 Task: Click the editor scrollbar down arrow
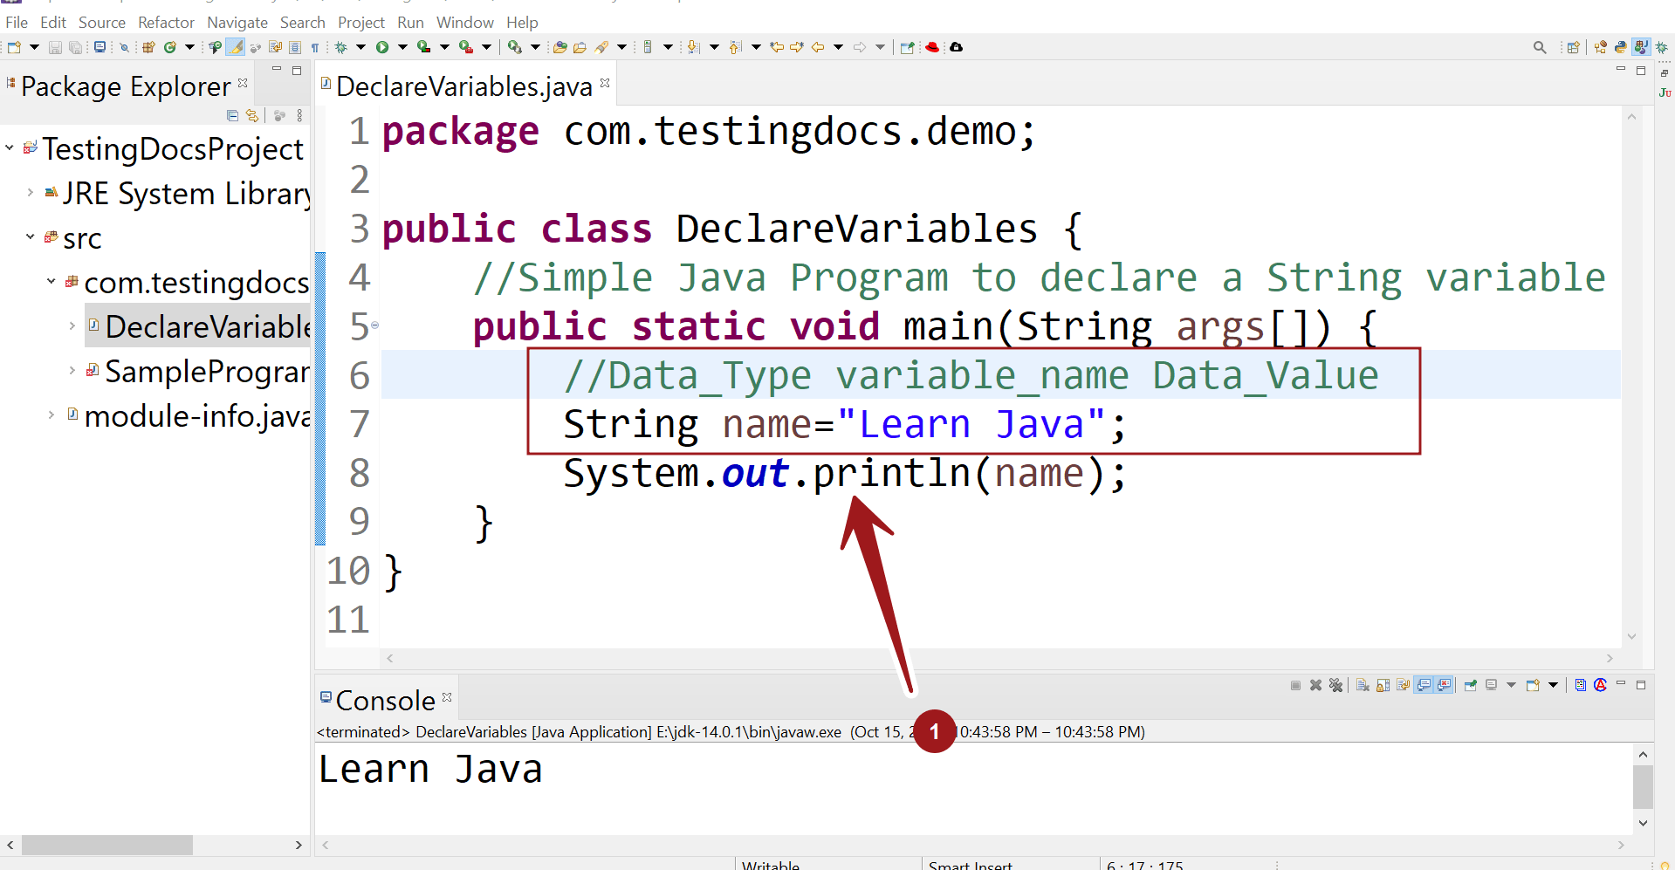click(1630, 637)
